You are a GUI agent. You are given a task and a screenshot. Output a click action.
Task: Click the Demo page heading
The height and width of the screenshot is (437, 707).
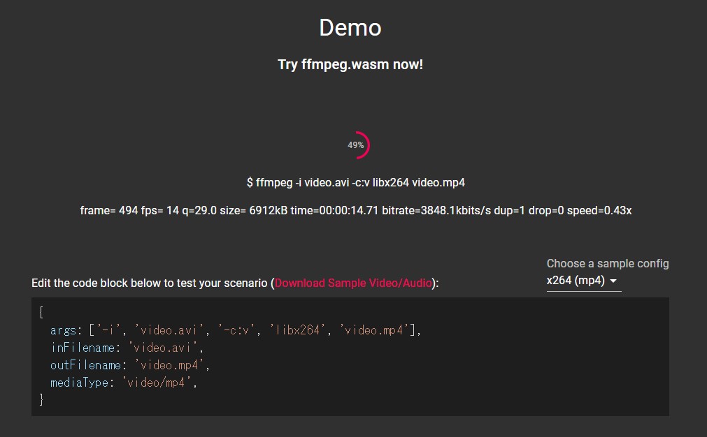[x=350, y=28]
